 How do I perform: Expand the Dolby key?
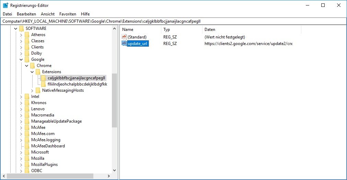[21, 53]
